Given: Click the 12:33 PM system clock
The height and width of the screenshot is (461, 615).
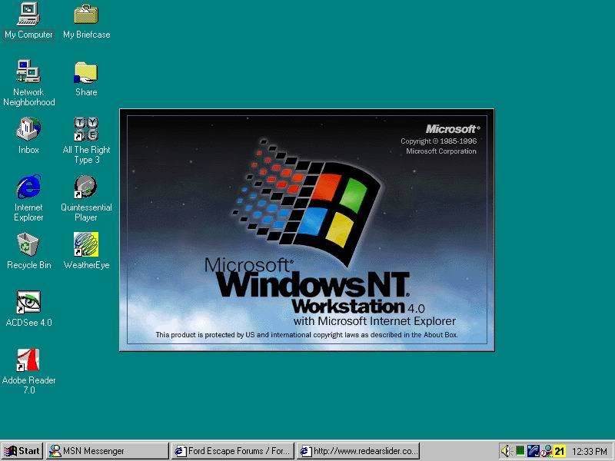Looking at the screenshot, I should coord(590,451).
